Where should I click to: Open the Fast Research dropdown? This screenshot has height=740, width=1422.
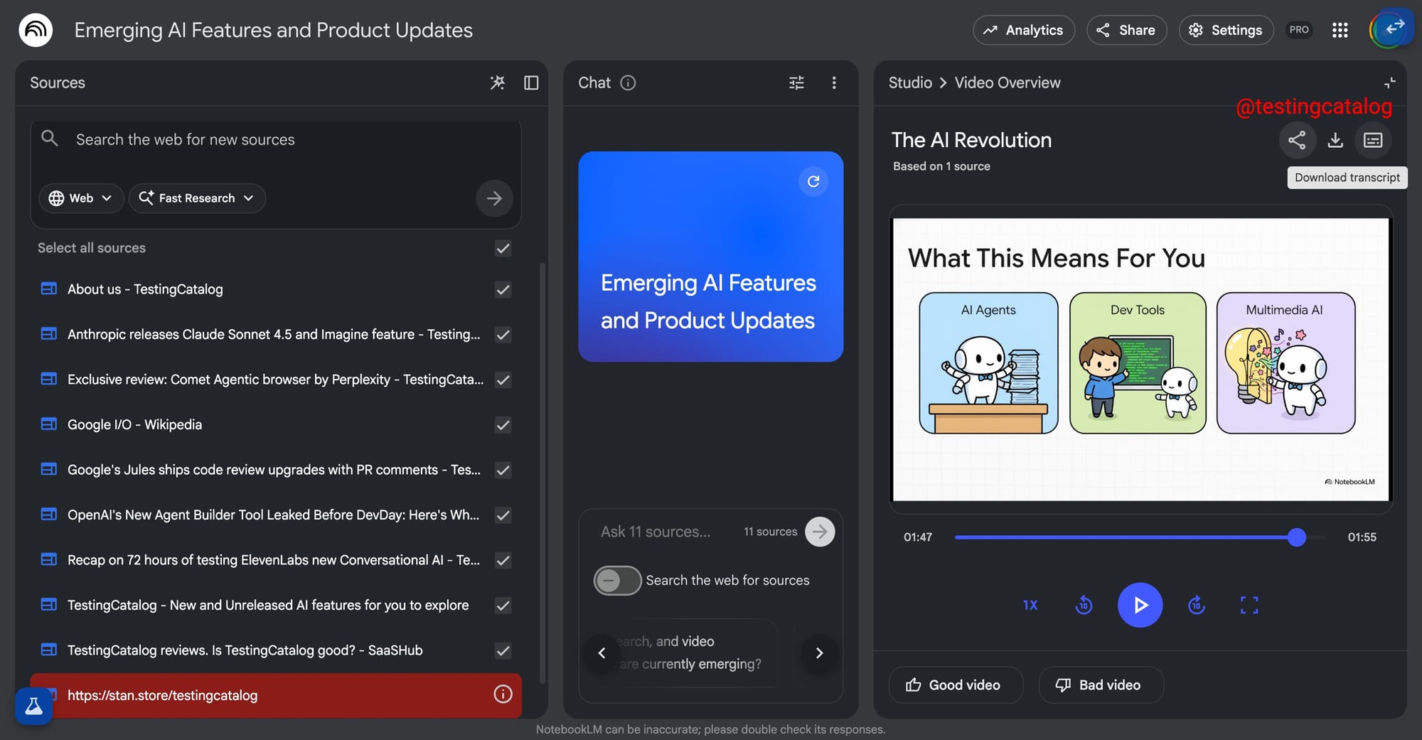197,198
